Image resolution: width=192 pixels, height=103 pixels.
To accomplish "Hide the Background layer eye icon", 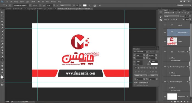I will tap(165, 96).
